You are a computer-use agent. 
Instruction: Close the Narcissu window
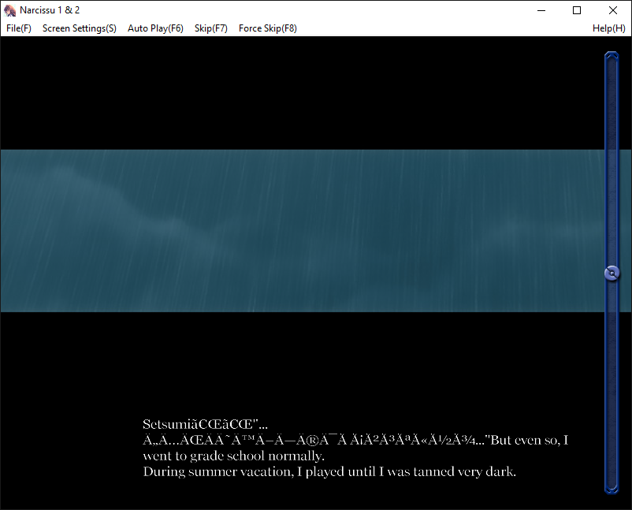point(612,9)
